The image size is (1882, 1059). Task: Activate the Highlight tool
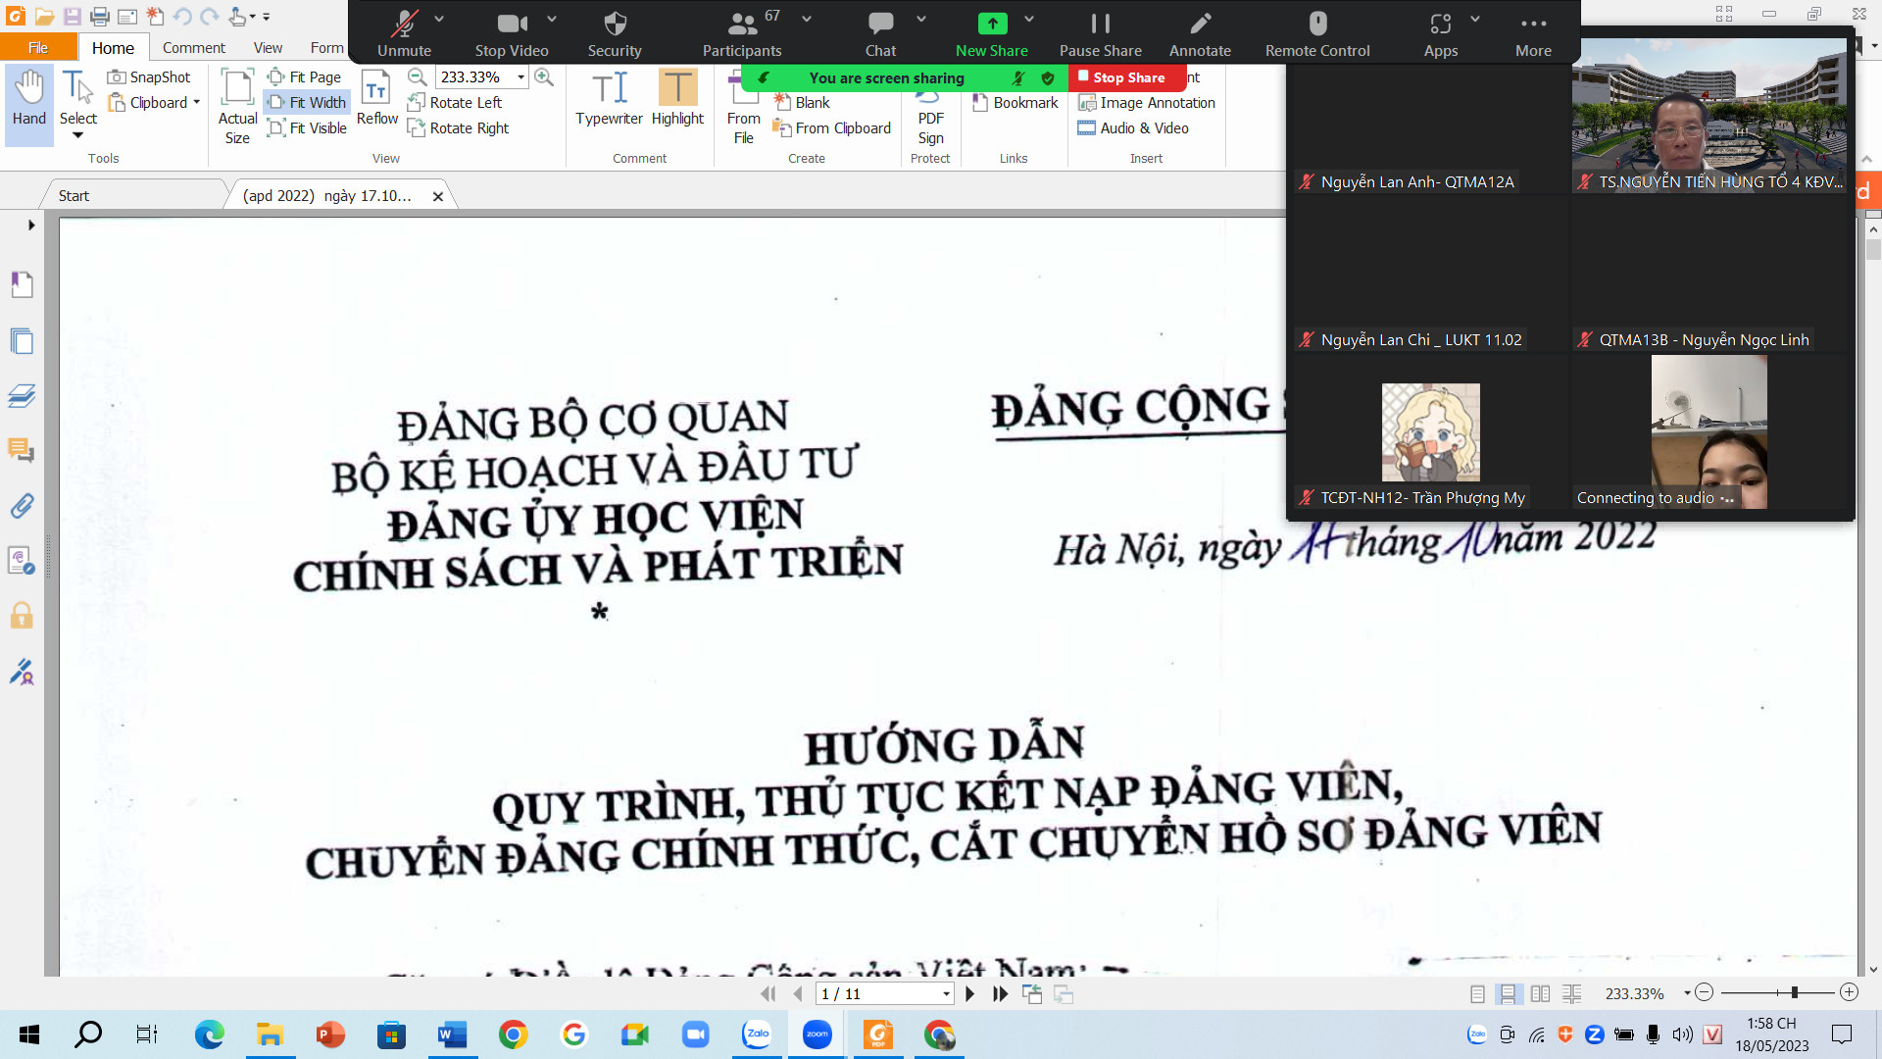tap(677, 98)
